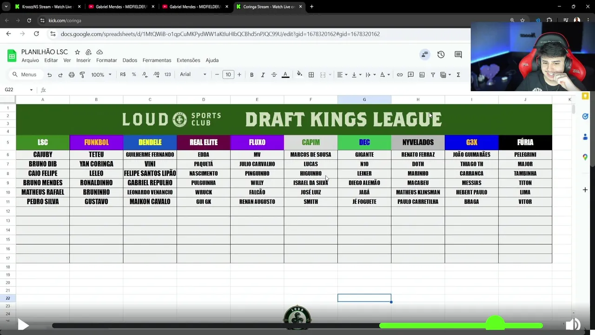The width and height of the screenshot is (595, 335).
Task: Add side panel add-ons plus
Action: click(585, 190)
